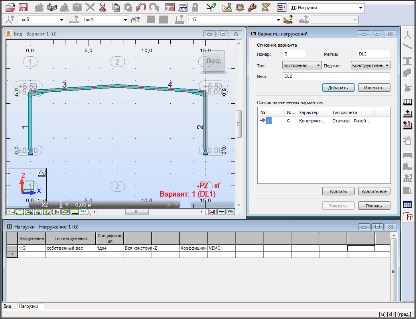Click the load definition icon in right toolbar
Image resolution: width=416 pixels, height=319 pixels.
click(x=407, y=114)
